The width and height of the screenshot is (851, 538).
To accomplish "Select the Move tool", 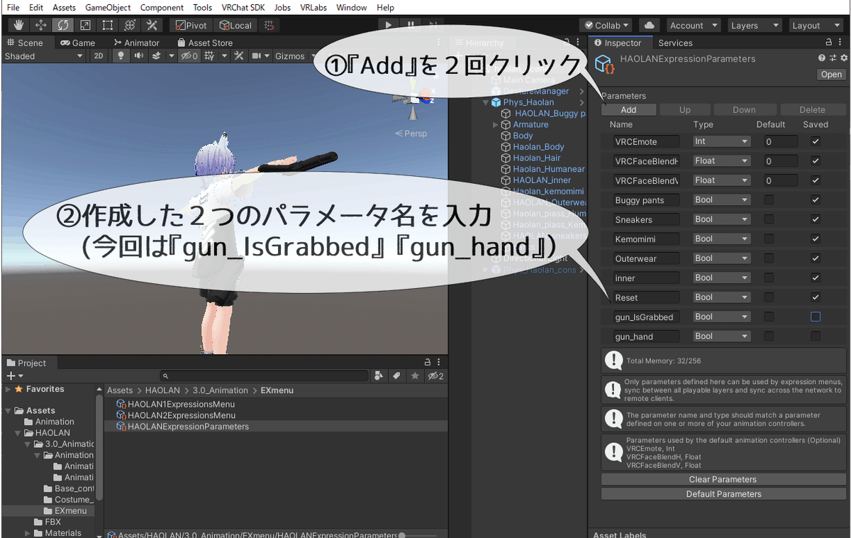I will click(x=41, y=25).
